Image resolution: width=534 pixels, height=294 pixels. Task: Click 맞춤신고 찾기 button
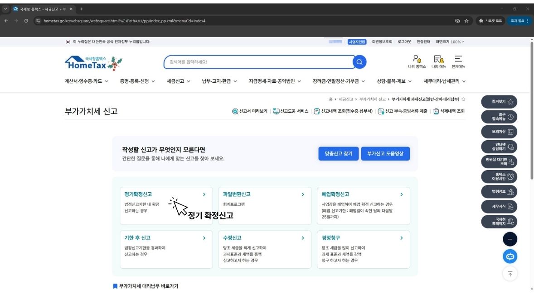click(338, 154)
